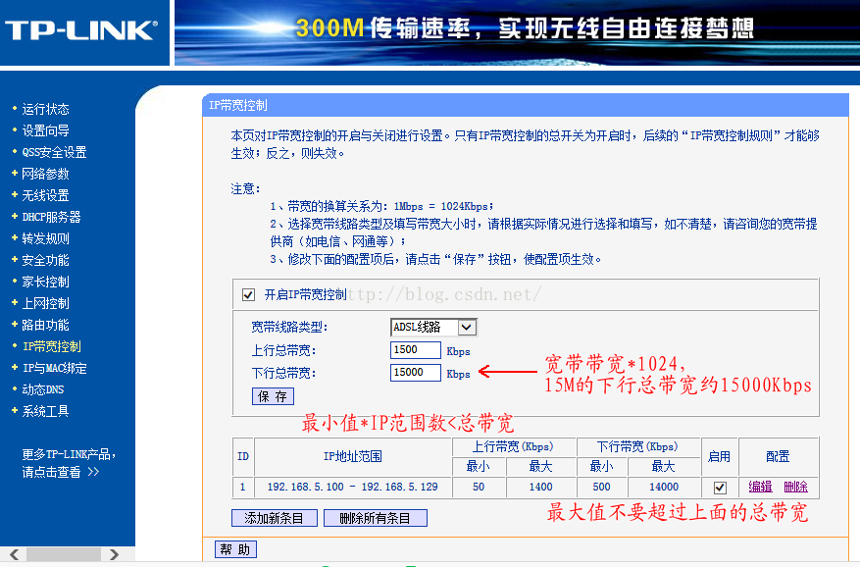
Task: Expand DHCP服务器 menu
Action: [x=52, y=217]
